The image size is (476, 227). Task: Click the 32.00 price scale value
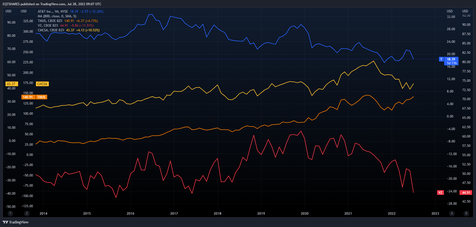click(x=451, y=17)
